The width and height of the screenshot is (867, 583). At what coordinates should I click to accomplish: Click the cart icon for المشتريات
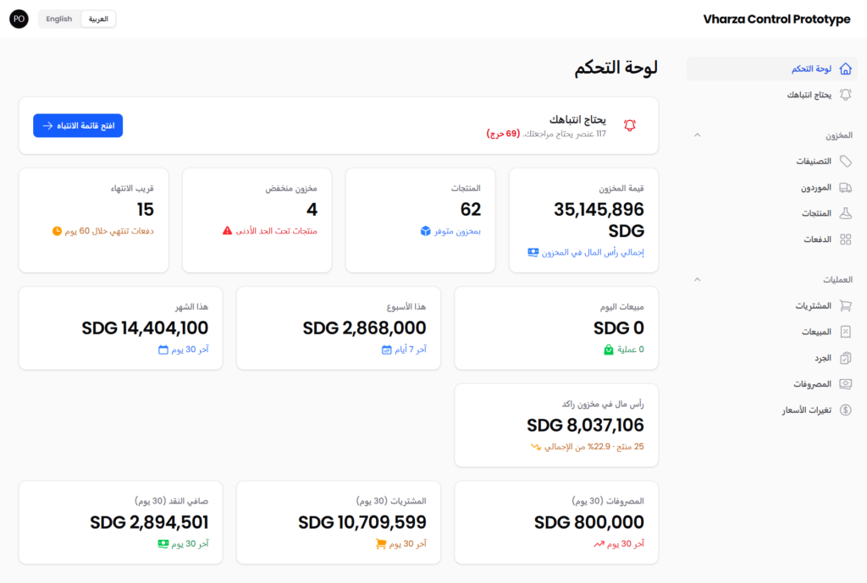pyautogui.click(x=845, y=305)
